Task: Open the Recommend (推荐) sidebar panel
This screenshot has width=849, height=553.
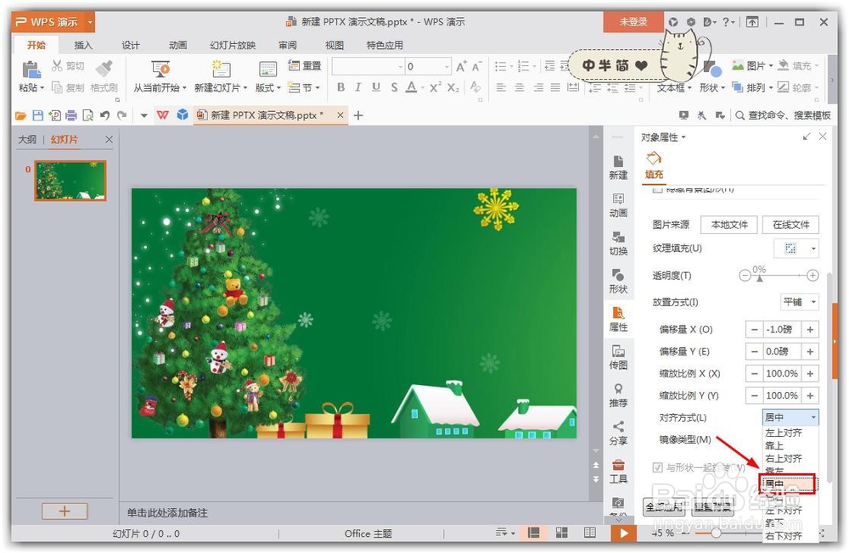Action: click(618, 395)
